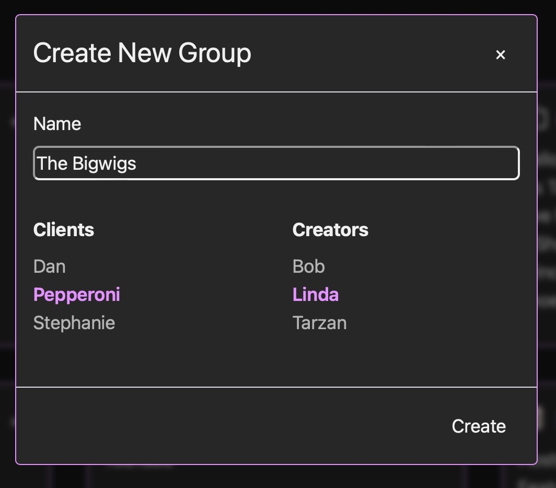Click the Creators column heading
The height and width of the screenshot is (488, 556).
coord(330,230)
